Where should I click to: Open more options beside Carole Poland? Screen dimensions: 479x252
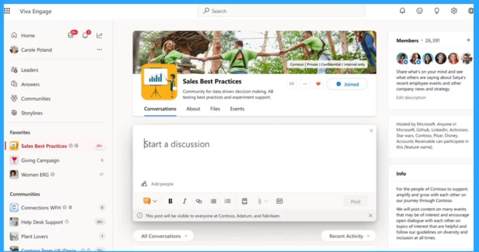coord(99,50)
